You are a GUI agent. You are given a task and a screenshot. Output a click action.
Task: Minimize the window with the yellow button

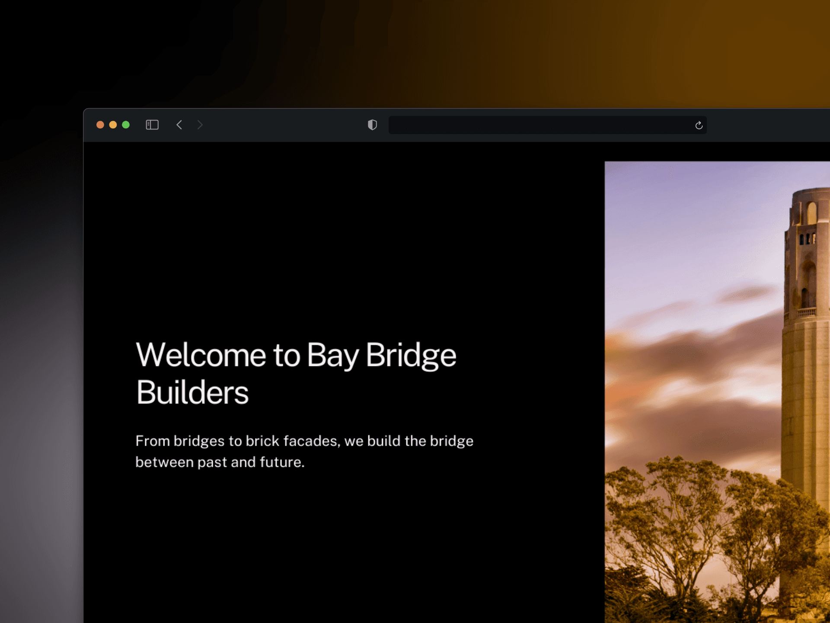click(x=113, y=125)
